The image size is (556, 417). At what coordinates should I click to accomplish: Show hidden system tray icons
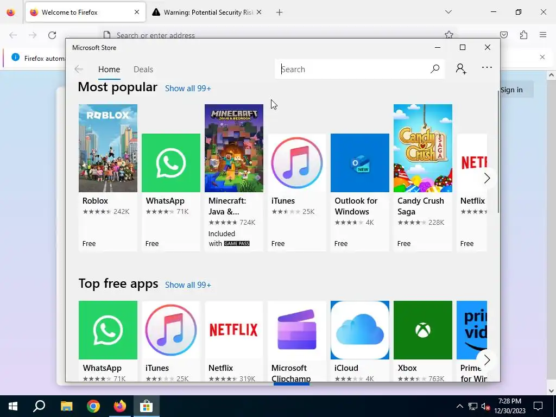[459, 406]
